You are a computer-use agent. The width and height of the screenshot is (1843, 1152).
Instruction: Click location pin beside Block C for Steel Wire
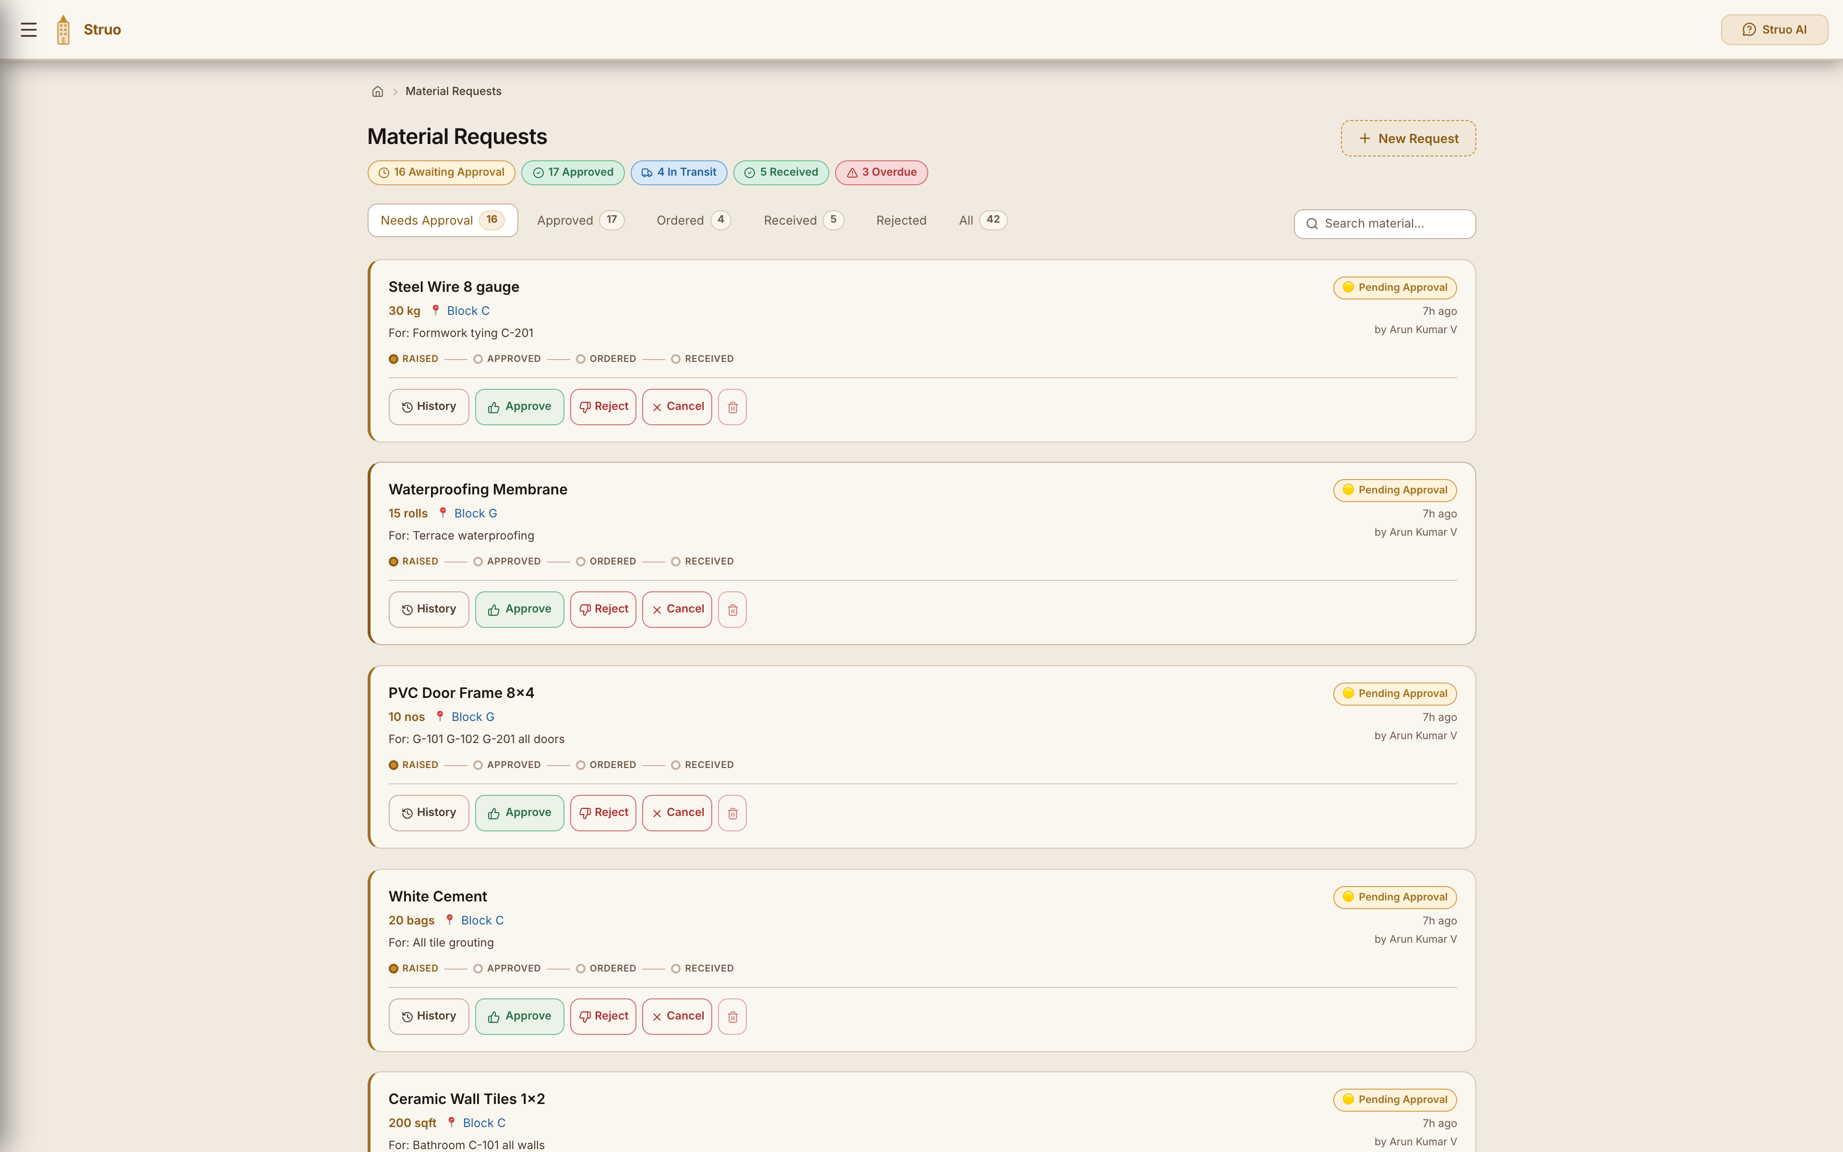click(436, 310)
